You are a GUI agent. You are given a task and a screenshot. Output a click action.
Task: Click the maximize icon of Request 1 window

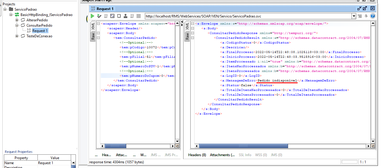(365, 8)
